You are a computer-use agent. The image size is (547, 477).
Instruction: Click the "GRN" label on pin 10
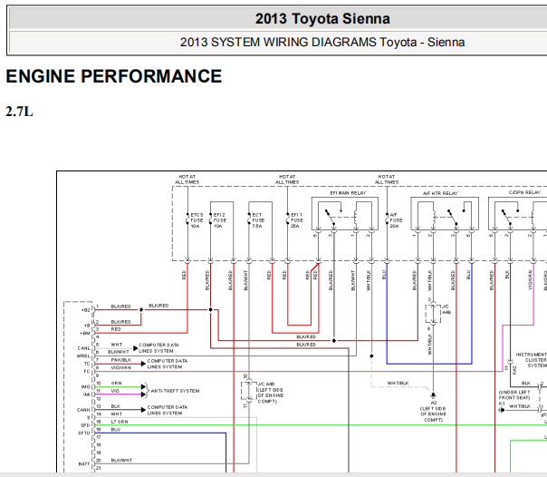point(116,383)
